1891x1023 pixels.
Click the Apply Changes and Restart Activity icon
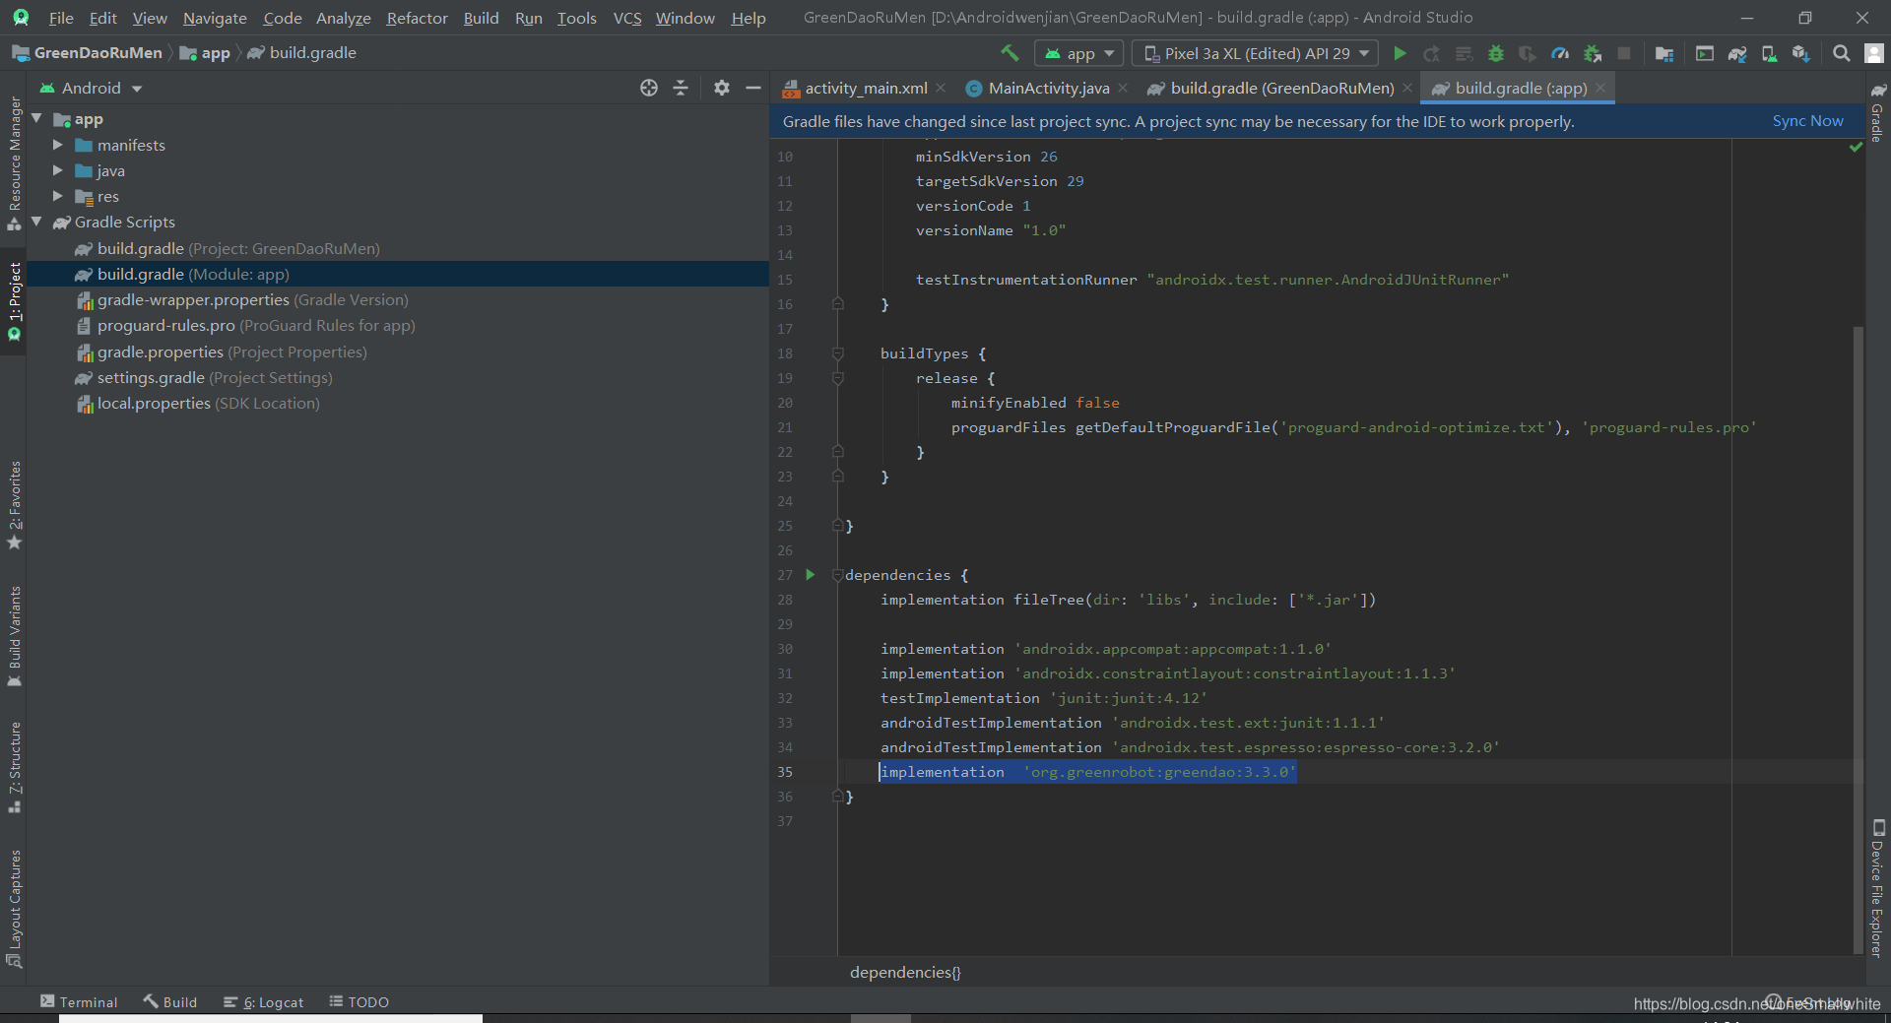coord(1432,53)
